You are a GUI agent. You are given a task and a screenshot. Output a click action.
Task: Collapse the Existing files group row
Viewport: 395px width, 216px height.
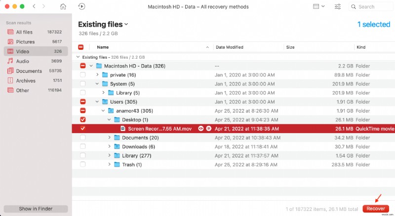[x=78, y=57]
